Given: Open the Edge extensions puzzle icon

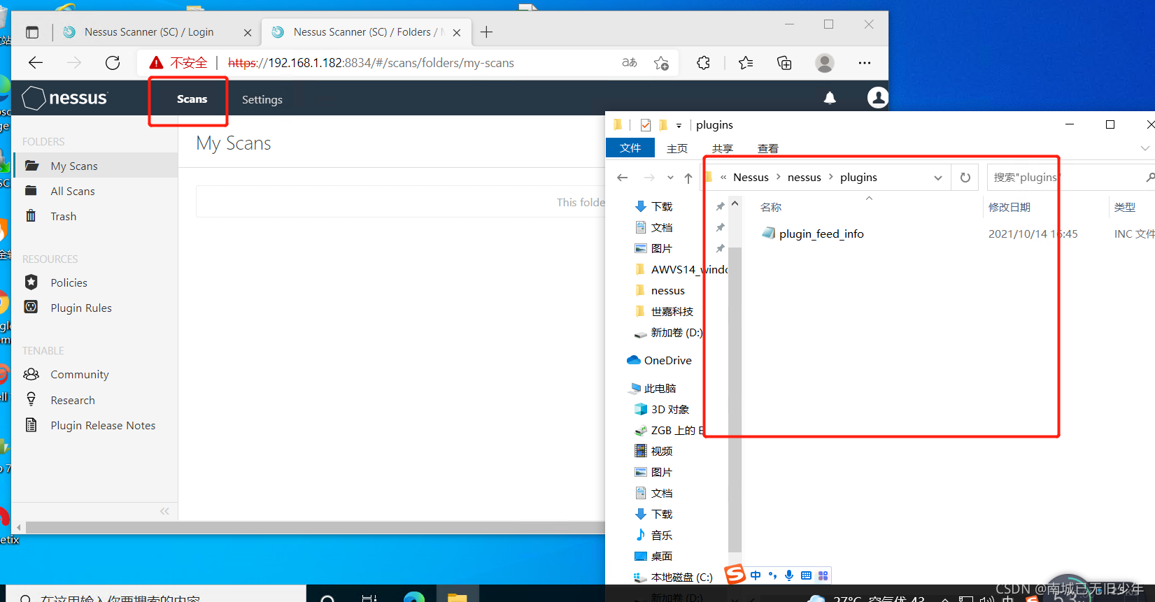Looking at the screenshot, I should [703, 63].
